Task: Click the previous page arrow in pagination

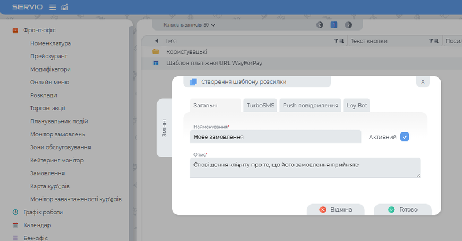Action: [x=320, y=25]
